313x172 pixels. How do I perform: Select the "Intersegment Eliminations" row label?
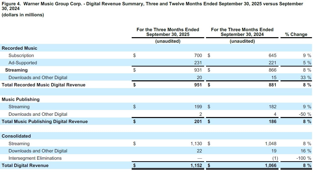point(35,158)
